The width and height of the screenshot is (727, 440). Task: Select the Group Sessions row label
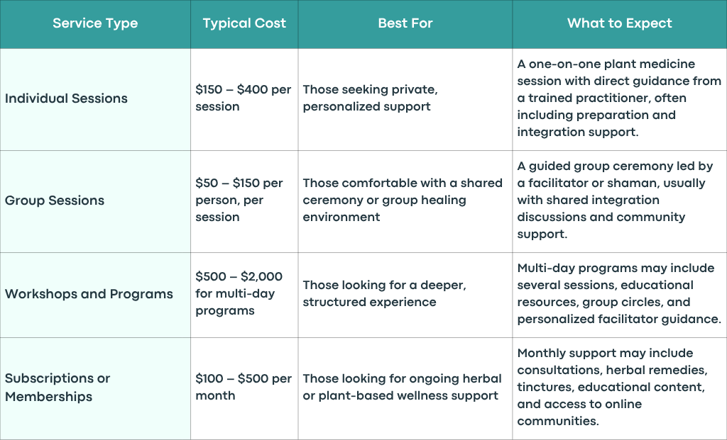click(x=55, y=201)
